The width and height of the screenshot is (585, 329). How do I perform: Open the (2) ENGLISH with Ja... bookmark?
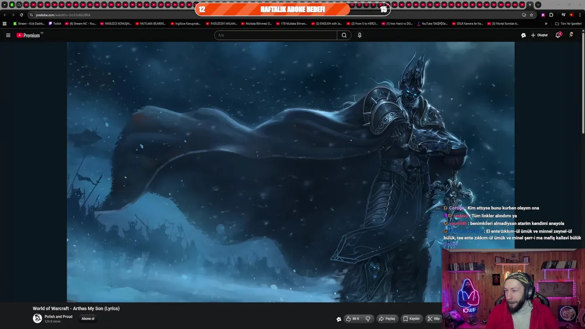(x=326, y=23)
